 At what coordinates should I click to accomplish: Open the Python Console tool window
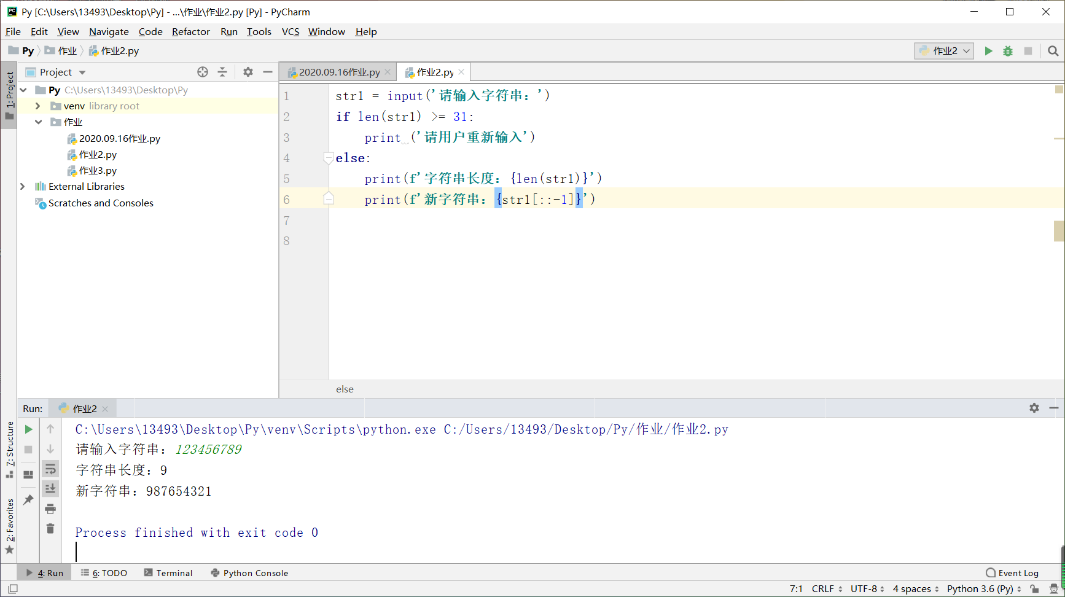click(249, 572)
